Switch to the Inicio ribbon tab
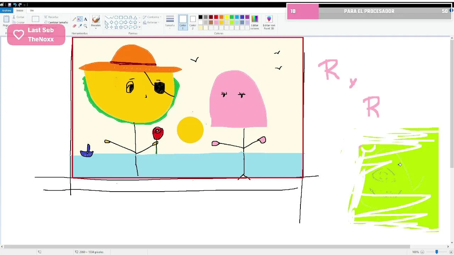The width and height of the screenshot is (454, 255). (x=20, y=10)
